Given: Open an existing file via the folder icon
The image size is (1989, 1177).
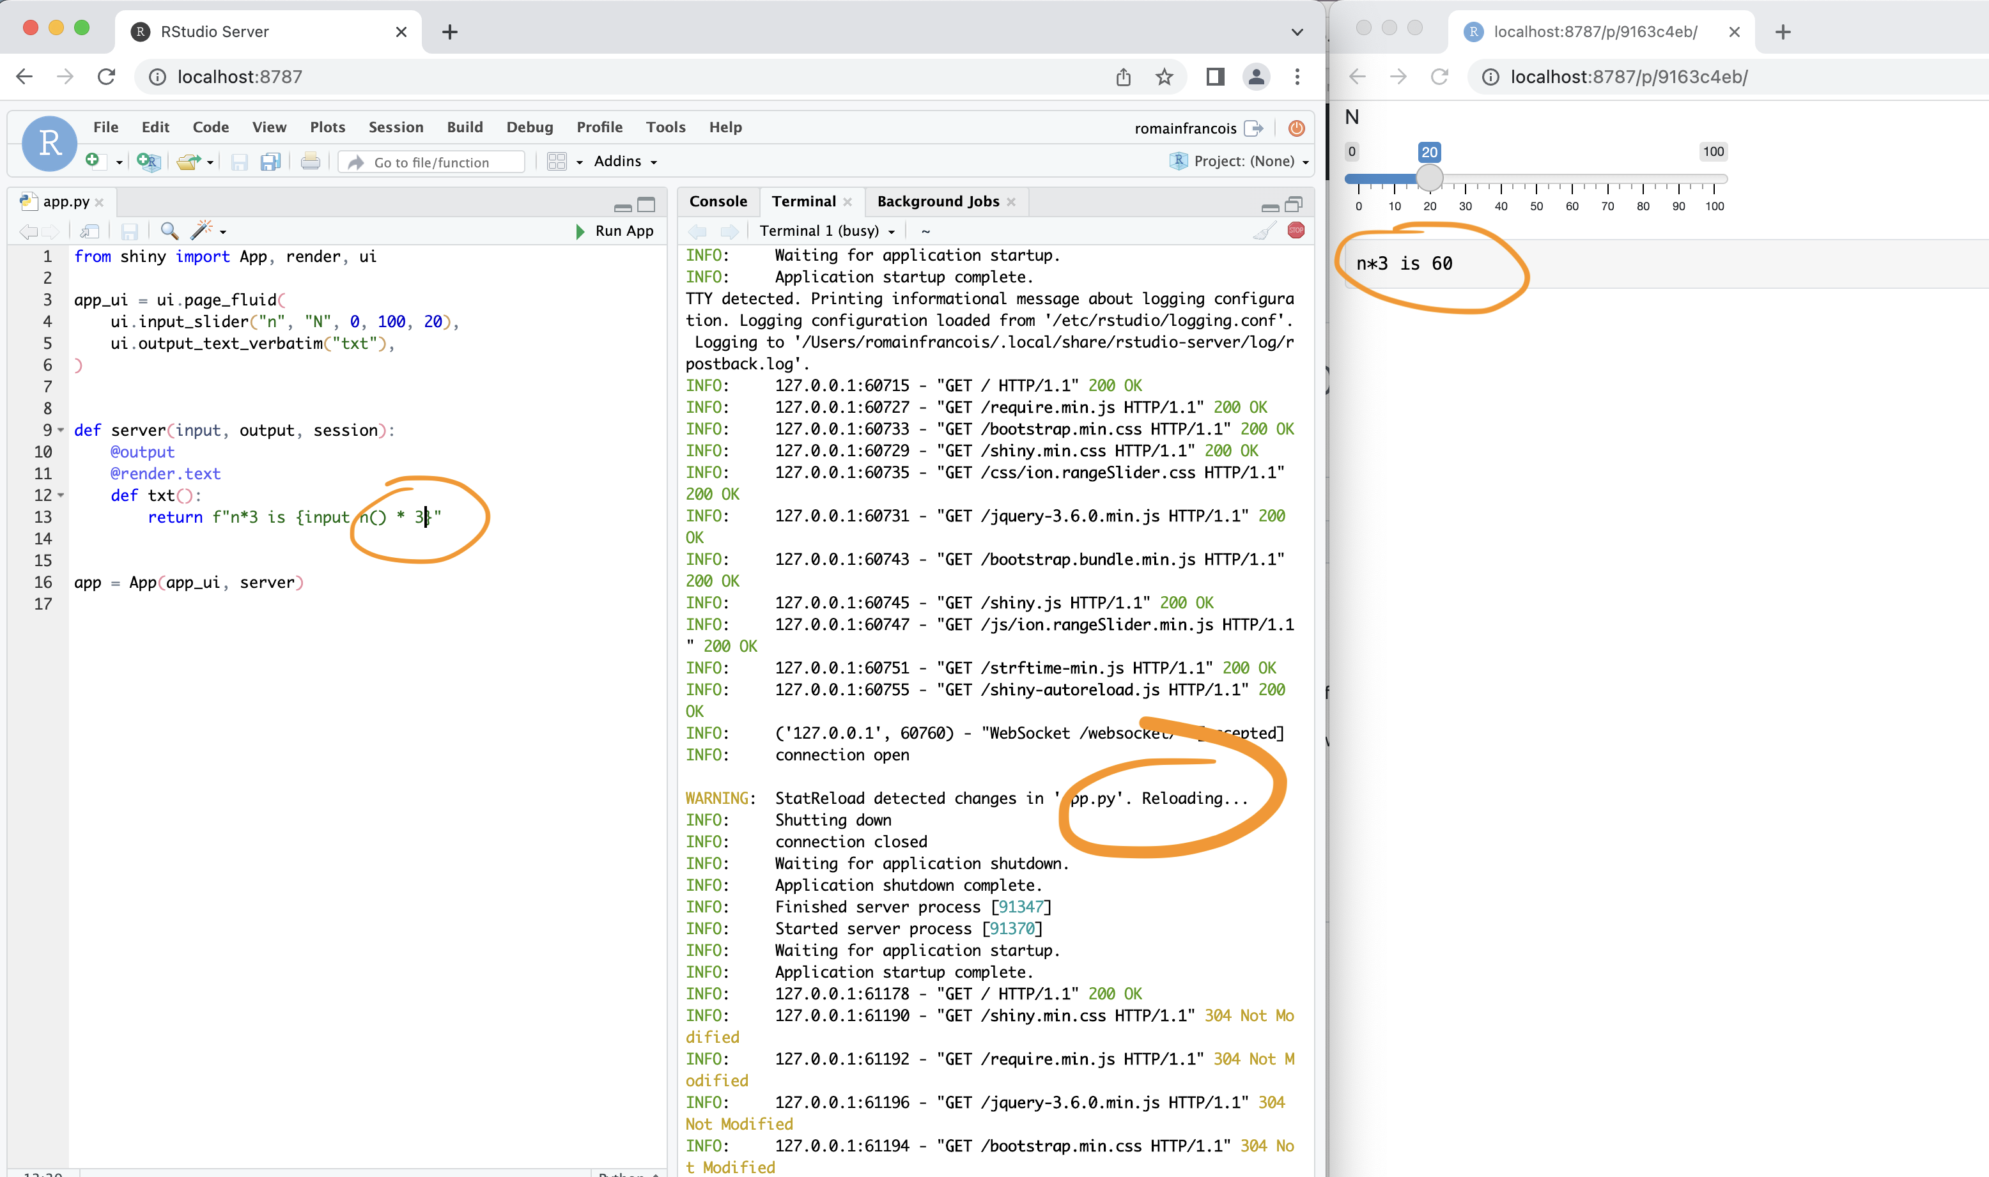Looking at the screenshot, I should click(x=189, y=161).
